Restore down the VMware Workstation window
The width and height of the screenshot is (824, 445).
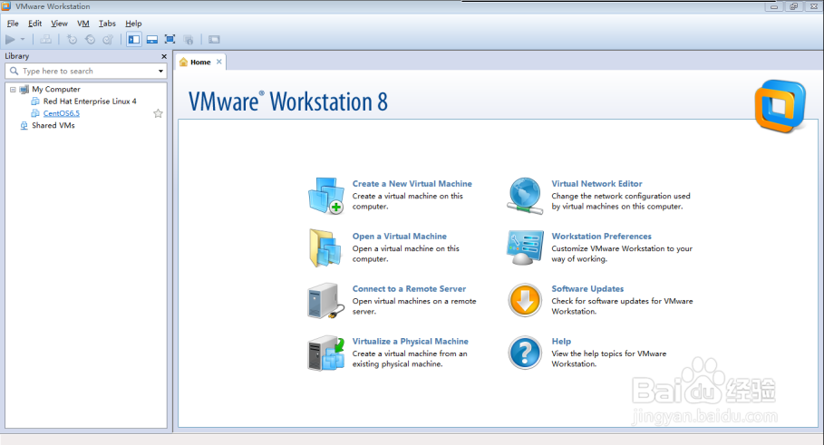point(793,6)
